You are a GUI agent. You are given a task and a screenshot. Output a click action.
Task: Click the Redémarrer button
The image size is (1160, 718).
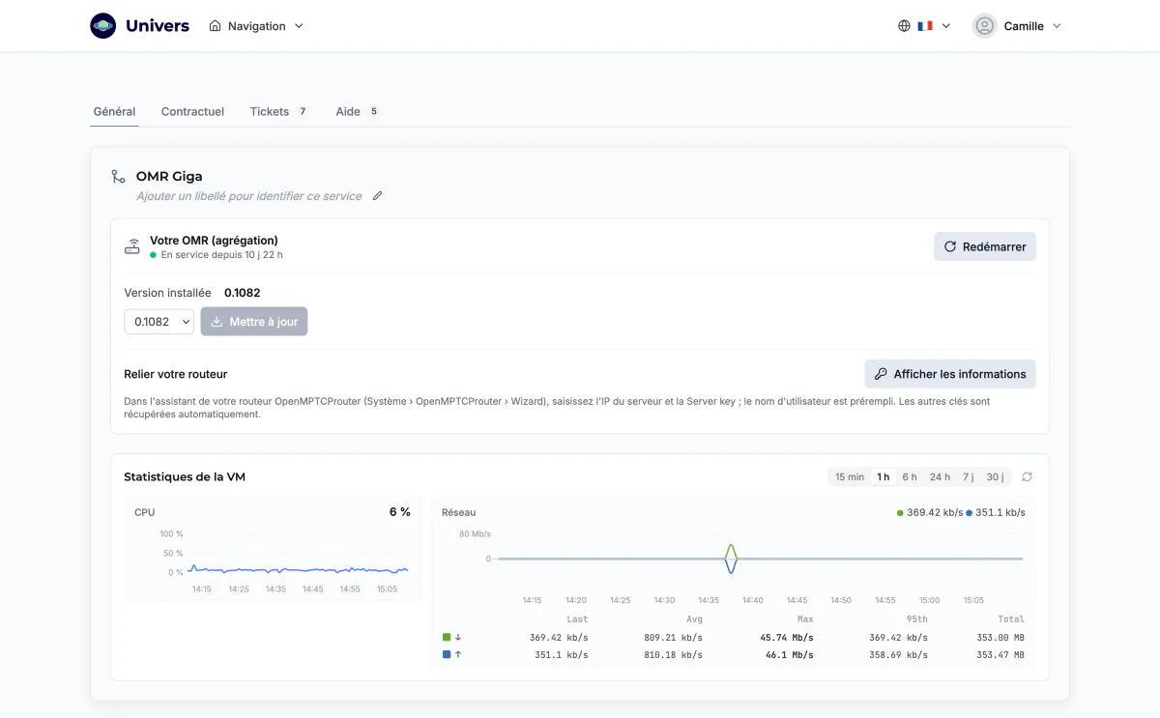coord(985,246)
